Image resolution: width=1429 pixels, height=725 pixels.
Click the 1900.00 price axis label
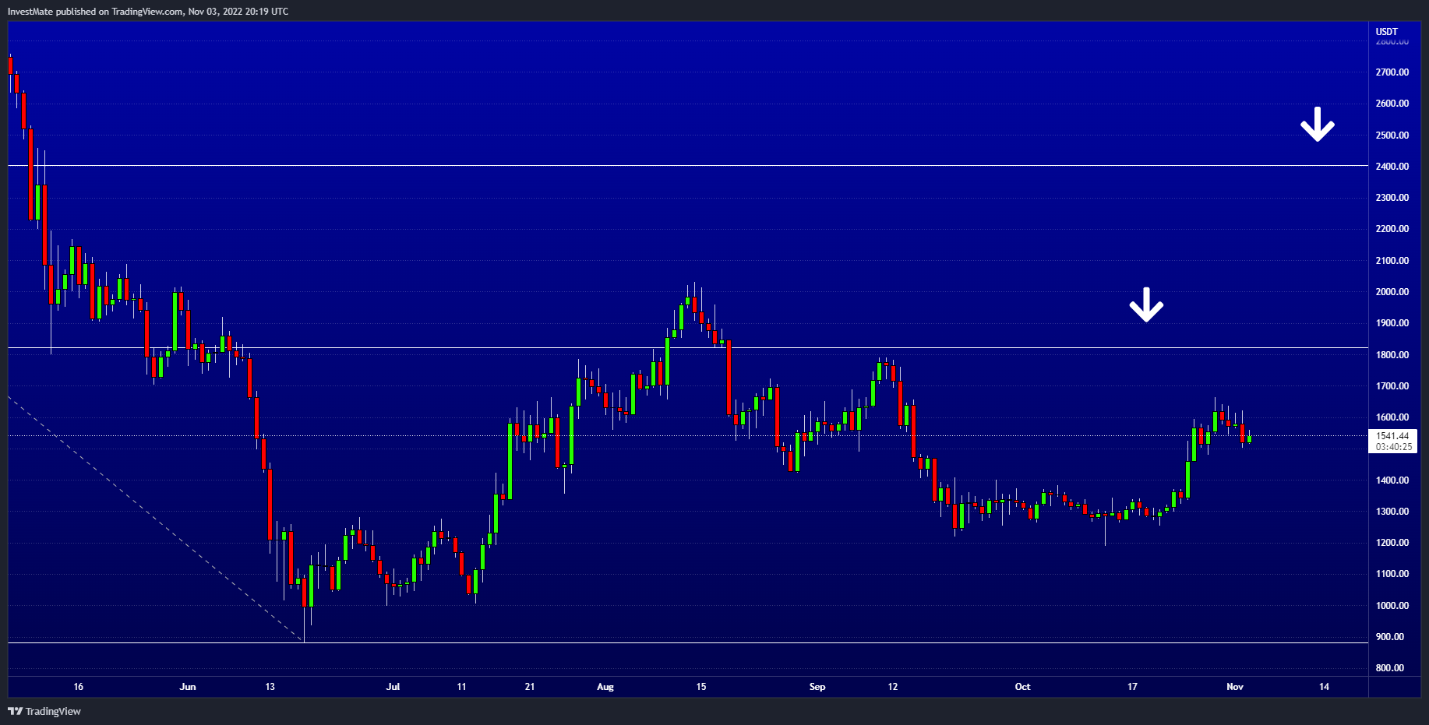tap(1392, 323)
